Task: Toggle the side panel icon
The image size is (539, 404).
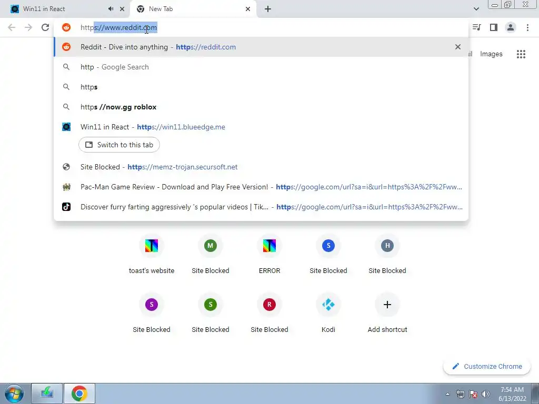Action: (x=494, y=27)
